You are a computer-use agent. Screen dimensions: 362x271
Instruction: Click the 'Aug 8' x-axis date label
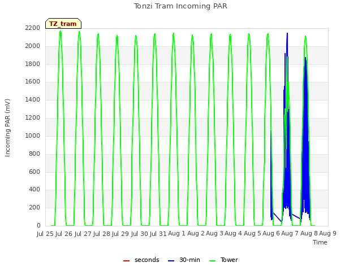click(309, 234)
